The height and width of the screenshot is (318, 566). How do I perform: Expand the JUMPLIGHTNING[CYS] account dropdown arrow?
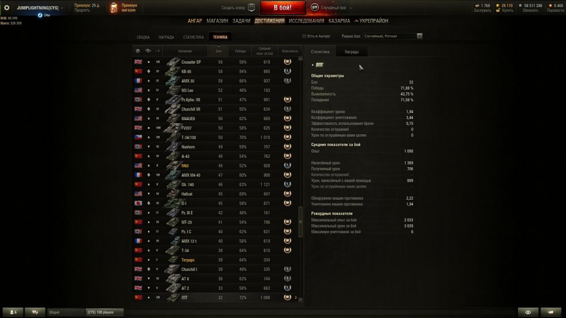tap(62, 8)
